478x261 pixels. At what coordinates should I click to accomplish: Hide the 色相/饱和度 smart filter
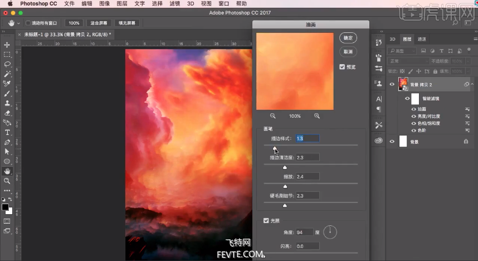pyautogui.click(x=414, y=123)
